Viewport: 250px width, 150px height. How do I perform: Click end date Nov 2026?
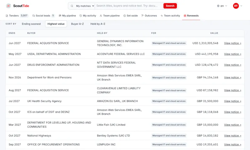15,77
